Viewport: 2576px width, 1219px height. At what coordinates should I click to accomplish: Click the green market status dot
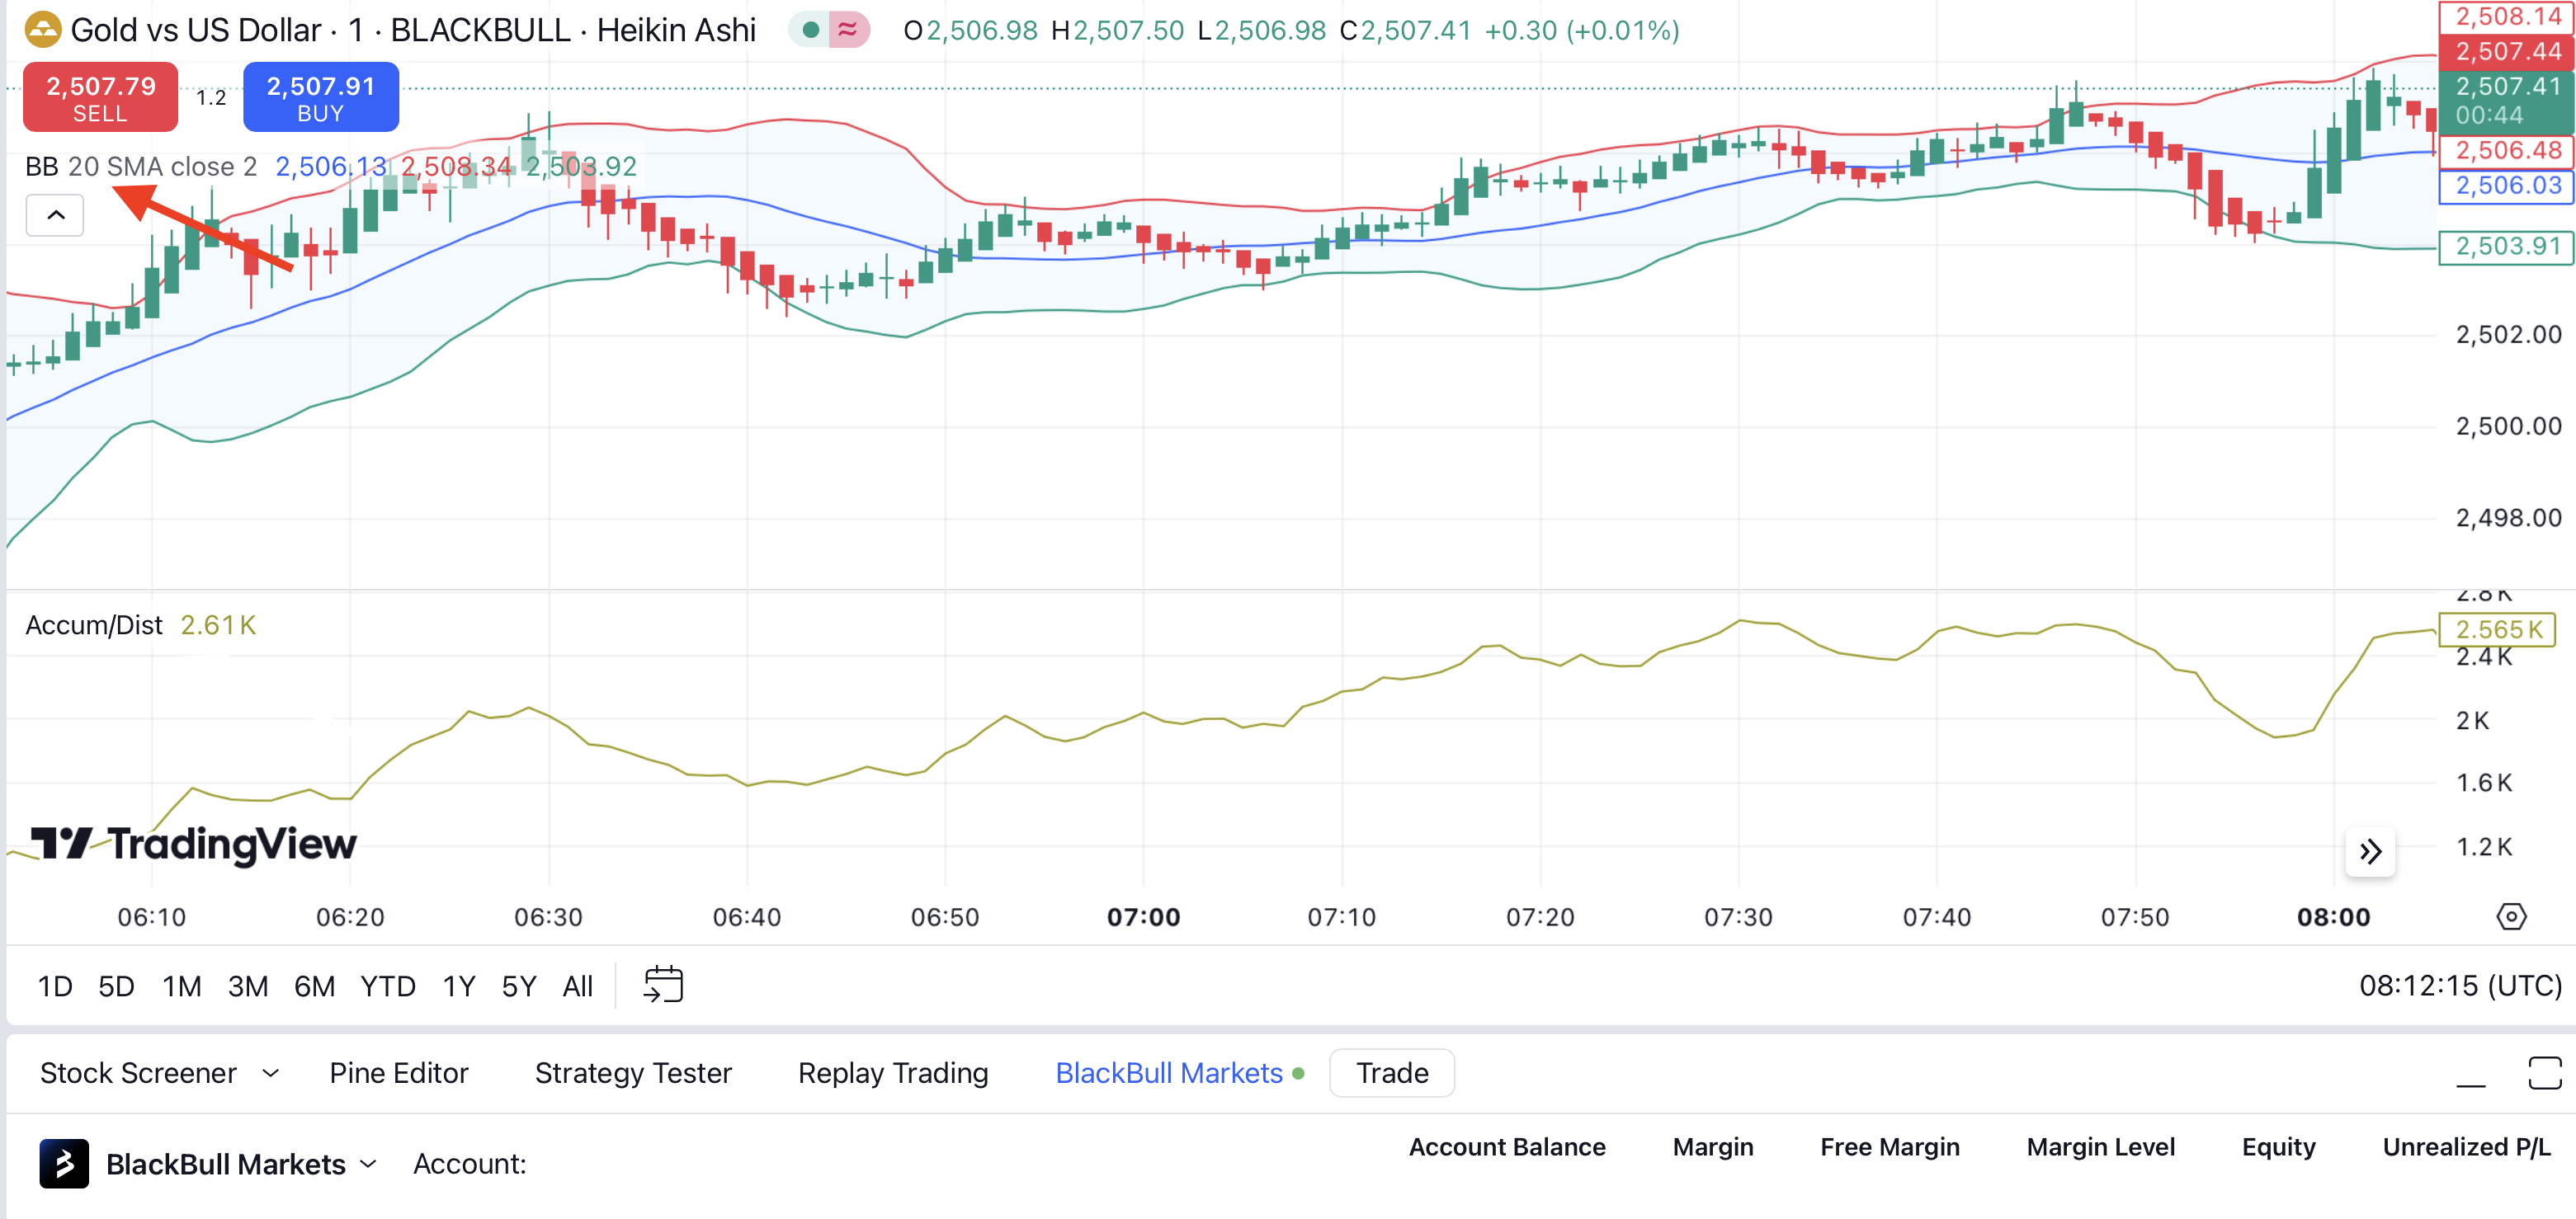pyautogui.click(x=811, y=30)
